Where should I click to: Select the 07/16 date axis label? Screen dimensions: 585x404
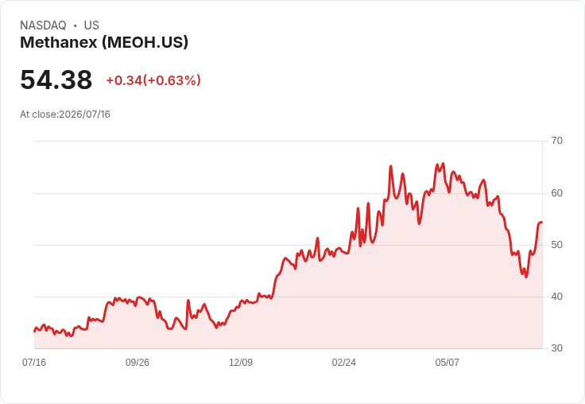pyautogui.click(x=34, y=362)
